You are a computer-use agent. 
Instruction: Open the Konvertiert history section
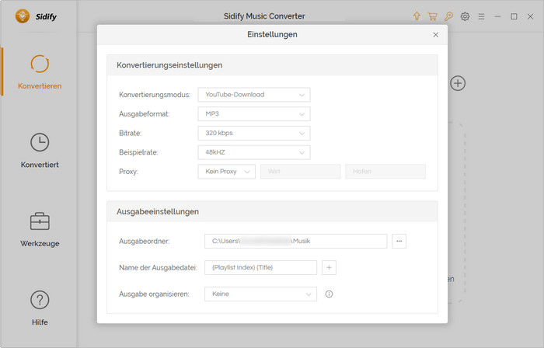pos(40,151)
